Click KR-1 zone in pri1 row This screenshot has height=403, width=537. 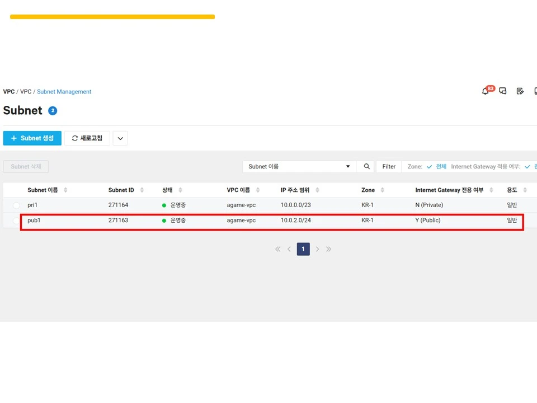(x=367, y=205)
